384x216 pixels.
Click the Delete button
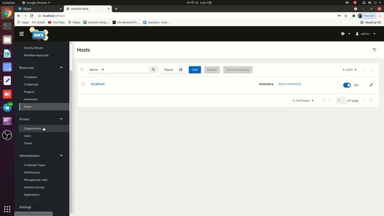click(212, 70)
